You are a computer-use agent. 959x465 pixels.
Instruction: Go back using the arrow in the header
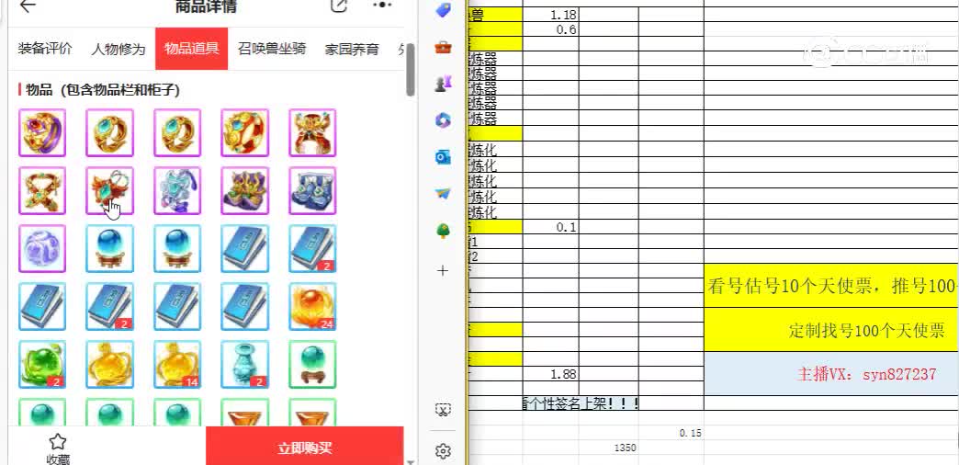[x=28, y=6]
